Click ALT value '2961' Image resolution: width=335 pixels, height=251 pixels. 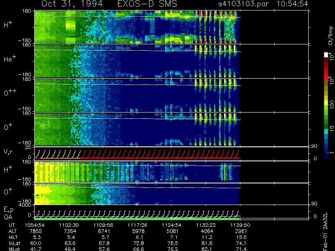pos(241,231)
